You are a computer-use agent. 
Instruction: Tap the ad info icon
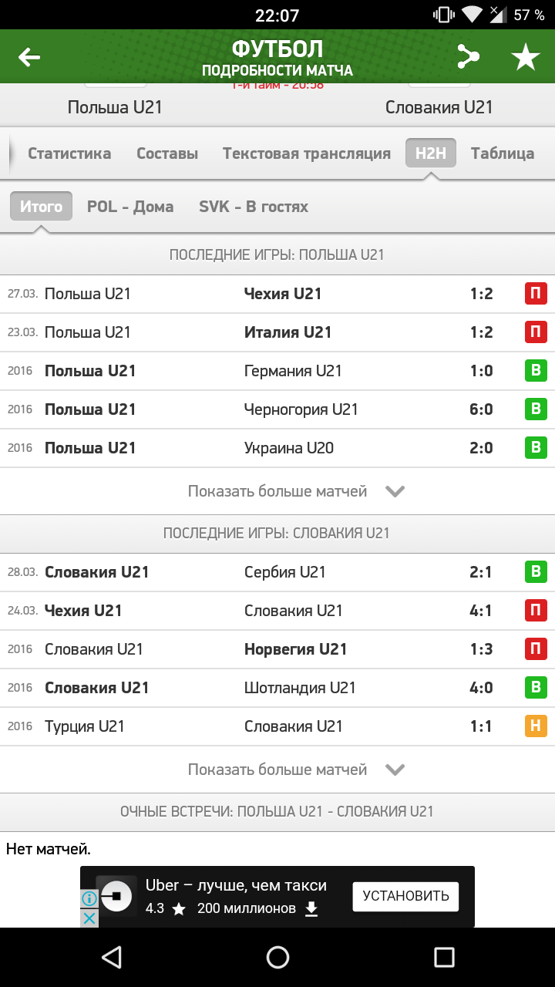click(x=89, y=898)
